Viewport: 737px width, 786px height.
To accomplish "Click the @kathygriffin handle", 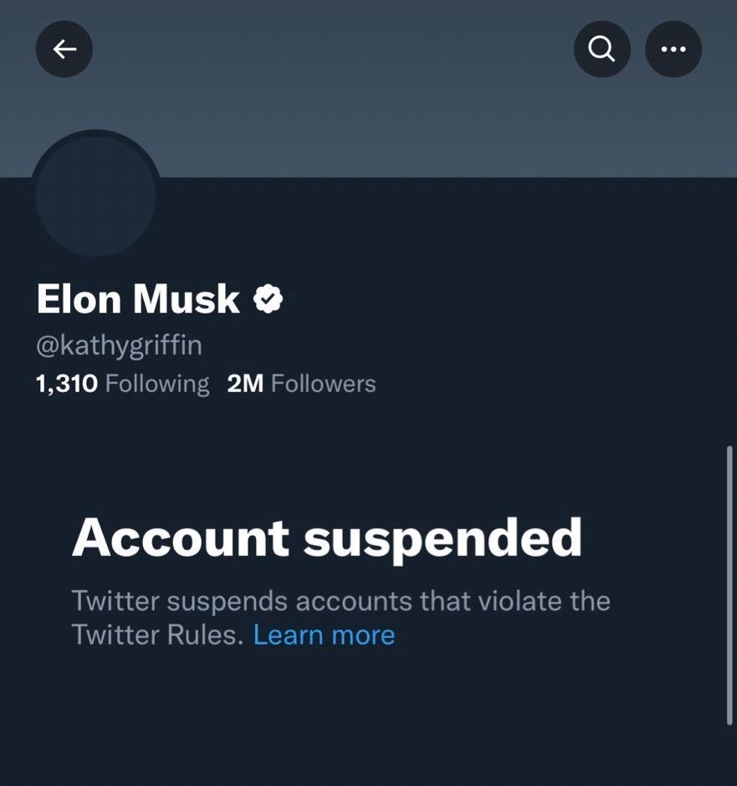I will 119,345.
